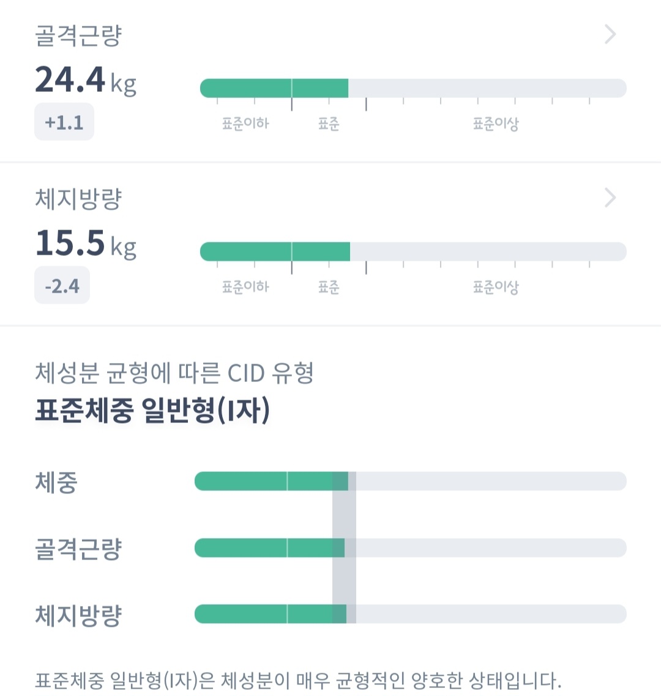Click the 골격근량 bar in CID chart
This screenshot has width=661, height=696.
[x=410, y=548]
